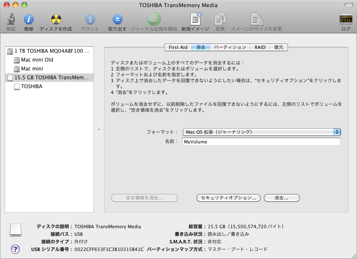Click the マウント (Mount) toolbar icon
This screenshot has width=357, height=259.
[90, 19]
